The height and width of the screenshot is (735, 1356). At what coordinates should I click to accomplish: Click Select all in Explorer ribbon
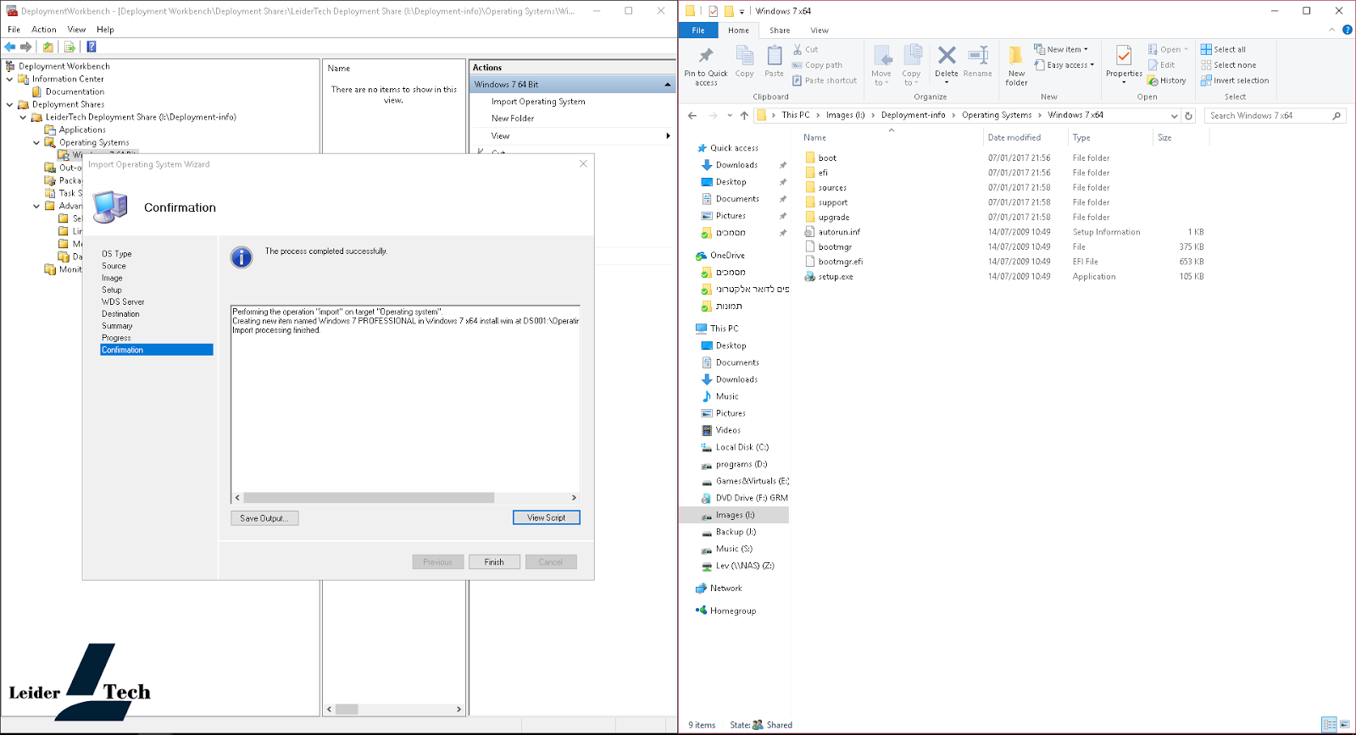(1223, 49)
